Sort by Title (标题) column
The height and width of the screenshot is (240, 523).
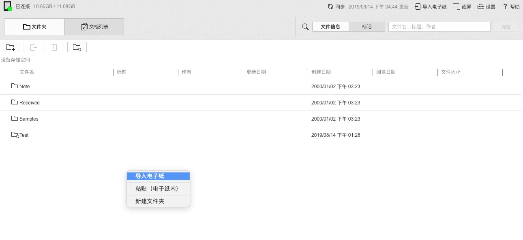[122, 72]
